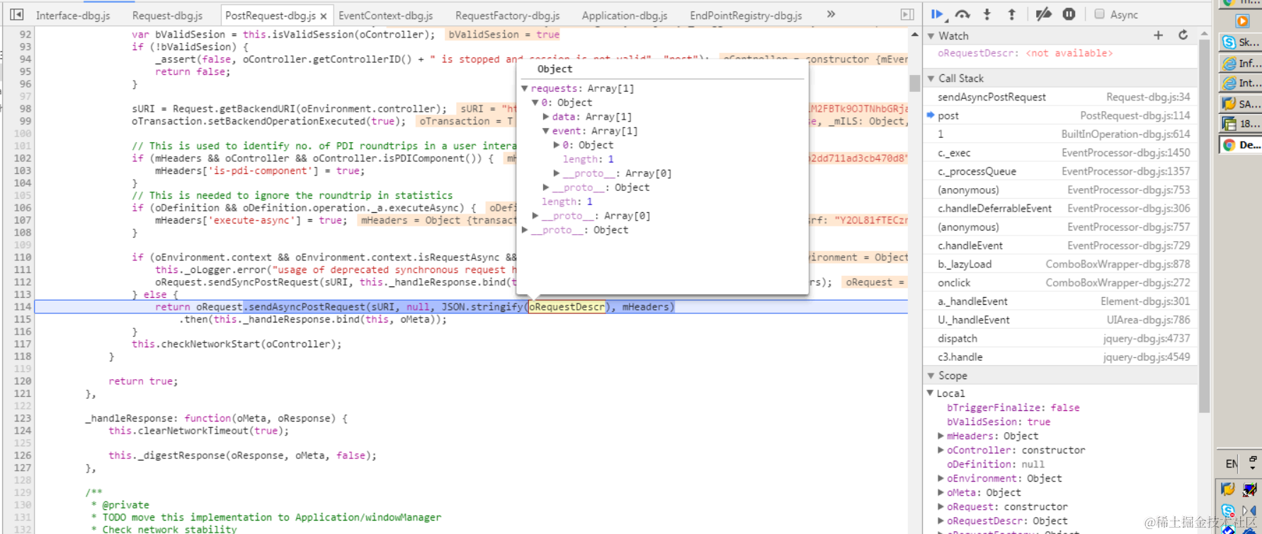Open the jquery-dbg.js:4549 source link
The image size is (1262, 534).
click(1147, 357)
